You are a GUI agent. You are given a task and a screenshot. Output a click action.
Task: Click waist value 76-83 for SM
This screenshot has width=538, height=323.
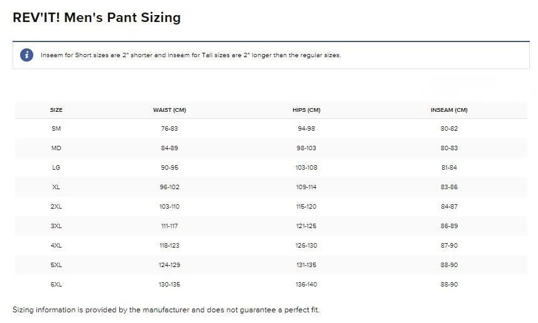[x=169, y=129]
